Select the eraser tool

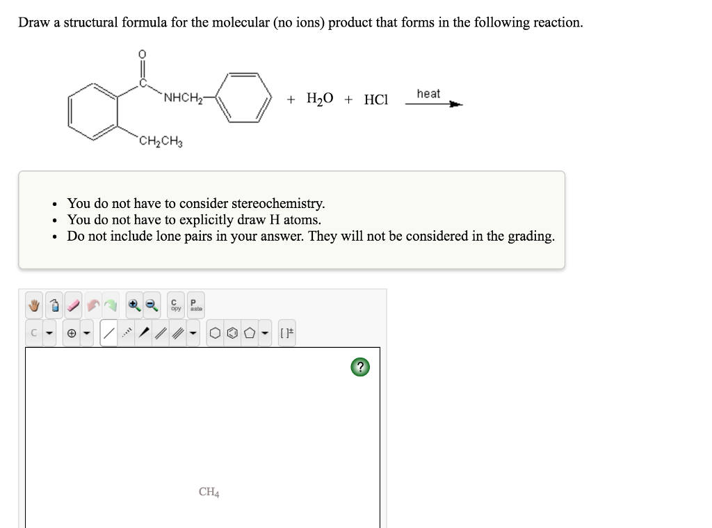click(72, 304)
